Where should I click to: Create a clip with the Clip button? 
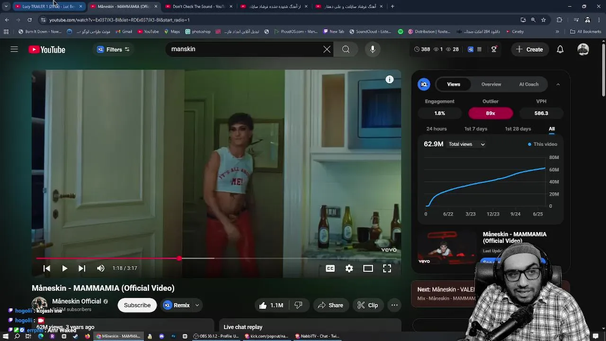coord(368,305)
